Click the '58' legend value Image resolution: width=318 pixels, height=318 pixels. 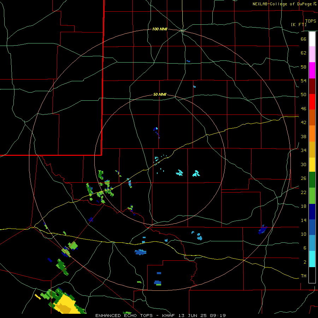coord(304,67)
